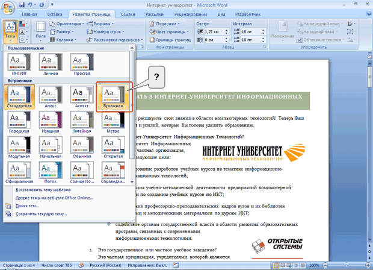Select the Аспект theme

pyautogui.click(x=82, y=97)
